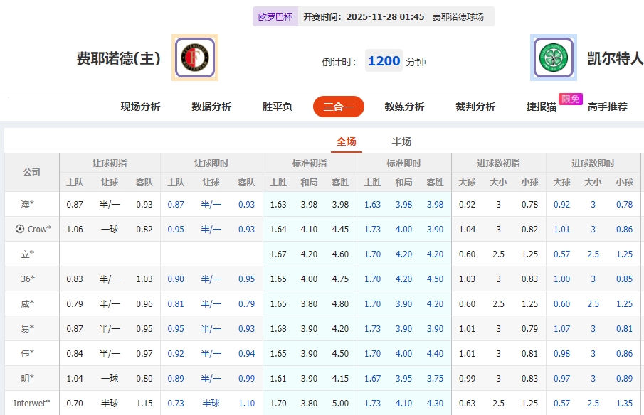Click 澳* bookmaker's live over odds 0.92
The height and width of the screenshot is (415, 644).
pos(564,204)
